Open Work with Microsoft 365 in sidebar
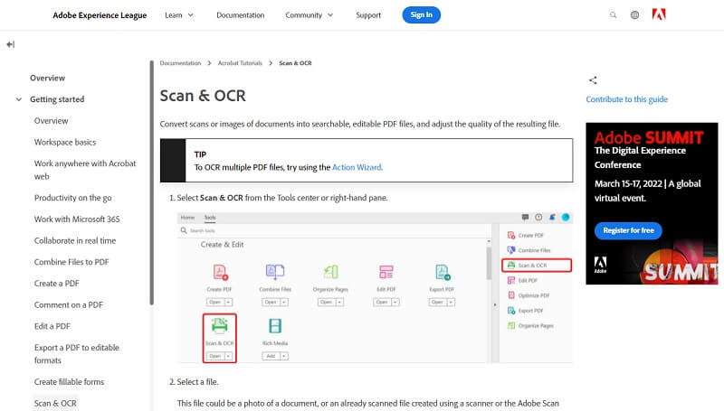The height and width of the screenshot is (411, 724). click(x=77, y=219)
